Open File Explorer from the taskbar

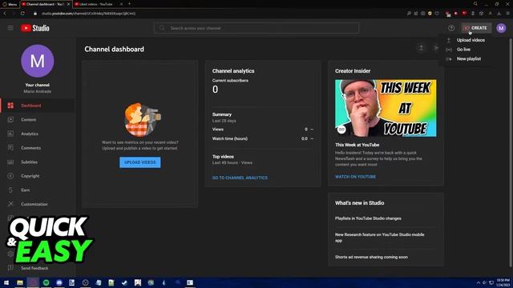(x=20, y=282)
